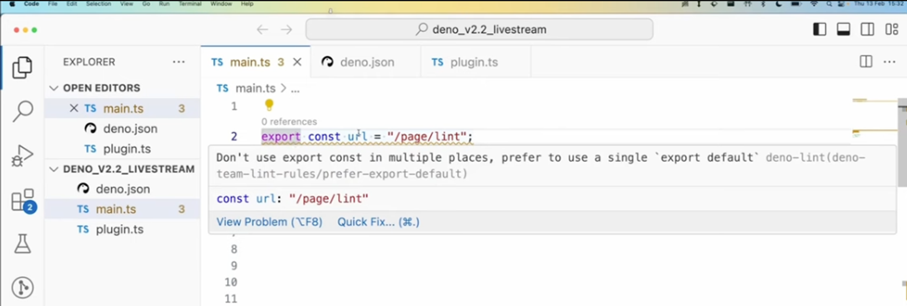Toggle the bottom panel visibility

844,29
